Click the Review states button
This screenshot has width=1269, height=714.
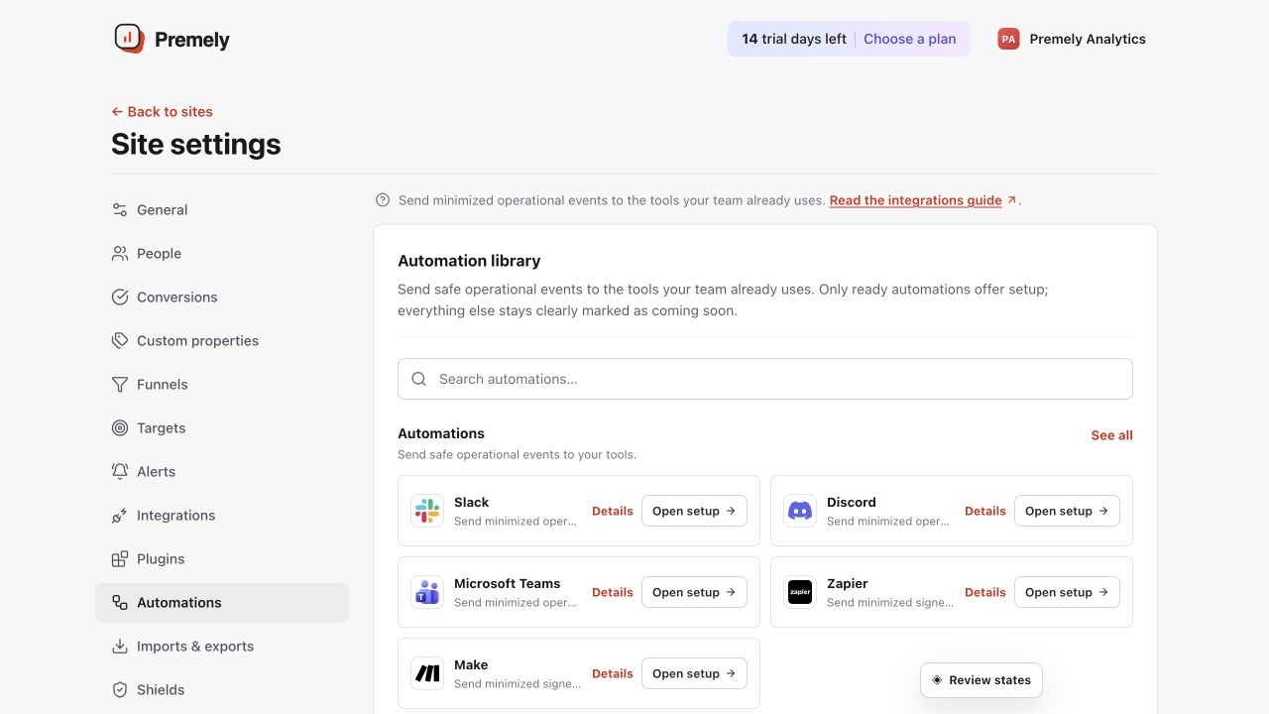tap(981, 680)
